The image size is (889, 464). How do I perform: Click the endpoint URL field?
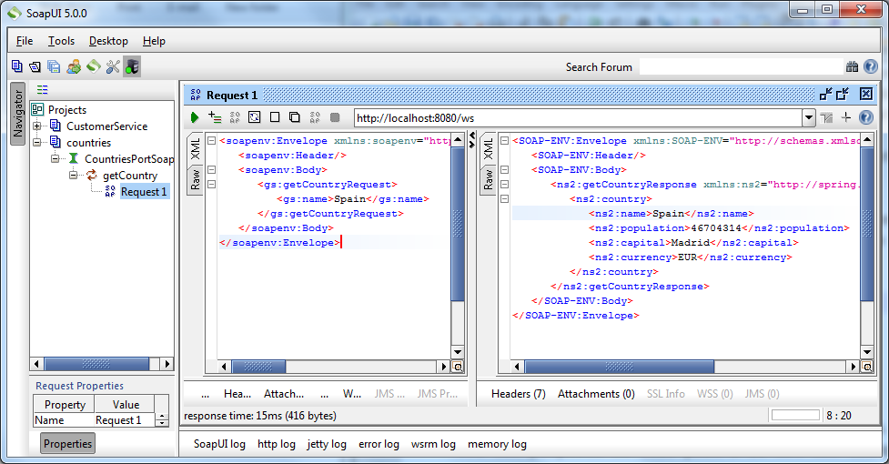coord(579,118)
